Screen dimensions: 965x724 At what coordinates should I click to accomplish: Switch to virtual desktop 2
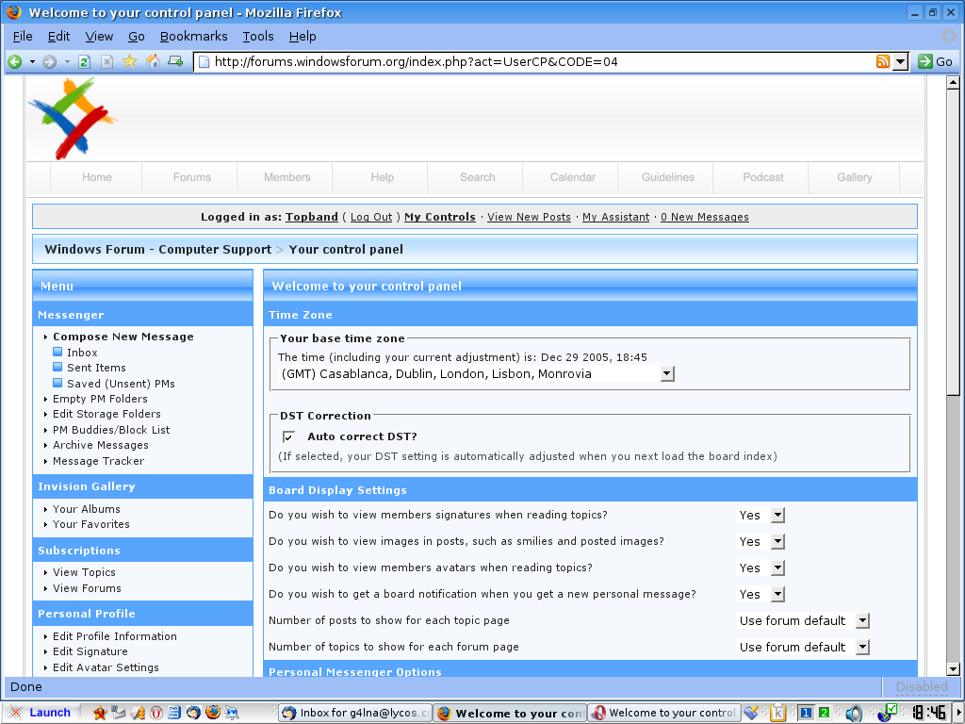point(824,713)
